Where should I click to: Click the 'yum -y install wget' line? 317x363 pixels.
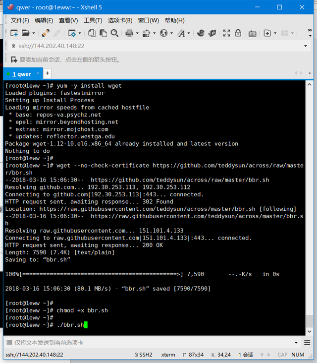pos(63,86)
